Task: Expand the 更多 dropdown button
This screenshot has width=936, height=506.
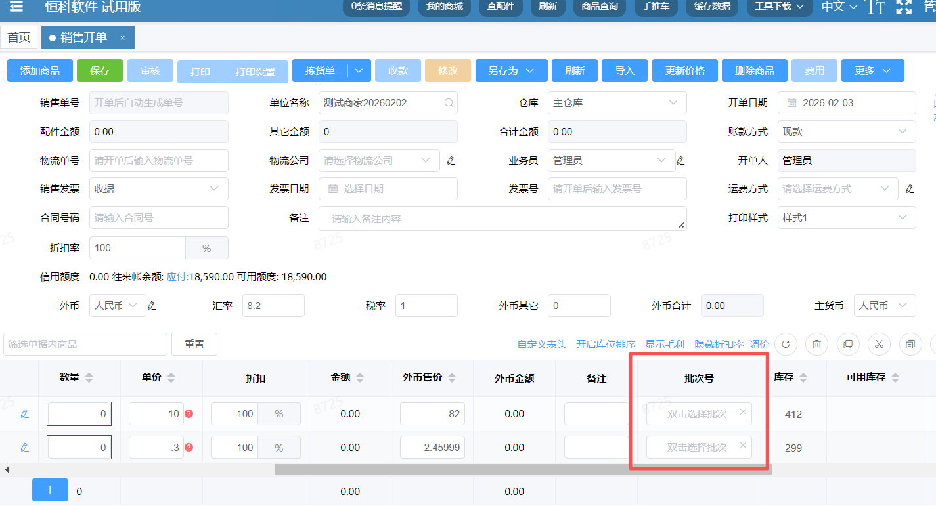Action: [x=873, y=70]
